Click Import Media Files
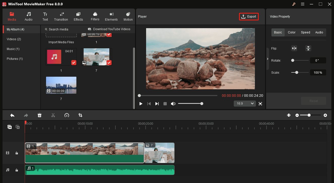The image size is (334, 183). [61, 42]
